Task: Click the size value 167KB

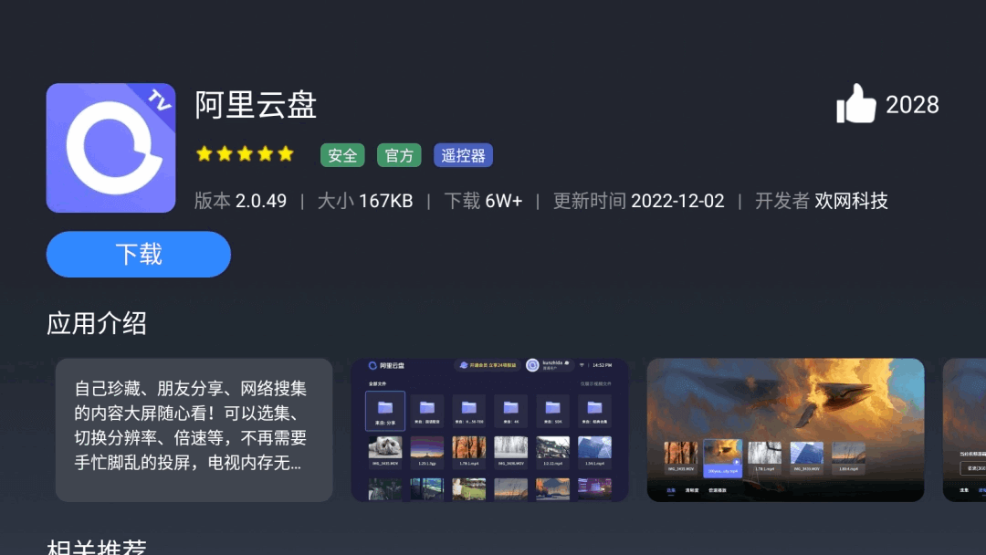Action: [385, 201]
